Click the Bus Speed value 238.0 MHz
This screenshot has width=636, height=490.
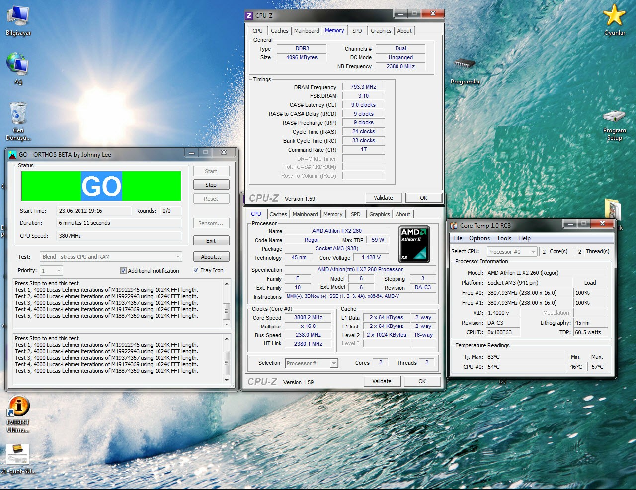[308, 335]
